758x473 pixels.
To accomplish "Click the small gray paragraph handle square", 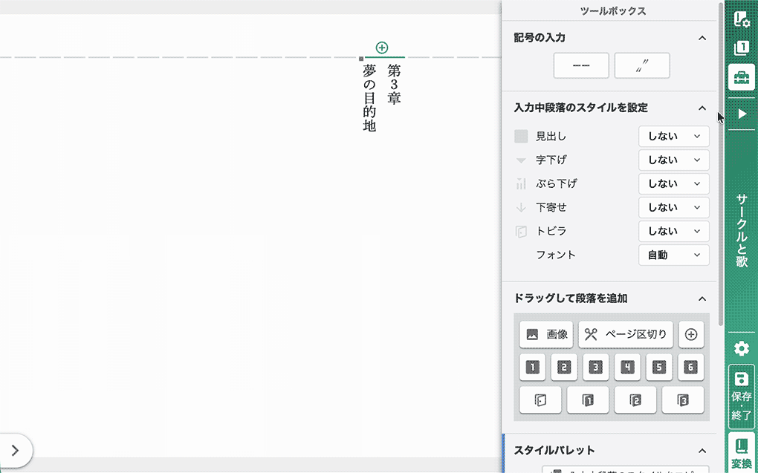I will 361,59.
